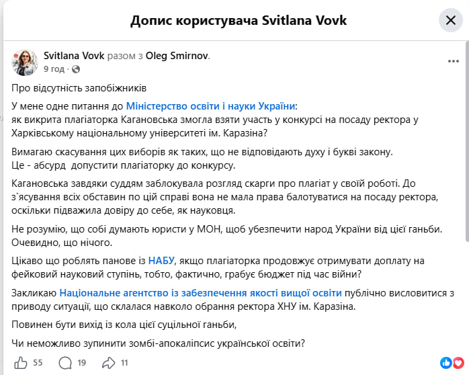Screen dimensions: 469x375
Task: Click the line 'Це - абсурд допустити плагіаторку до конкурсу.'
Action: click(x=123, y=165)
